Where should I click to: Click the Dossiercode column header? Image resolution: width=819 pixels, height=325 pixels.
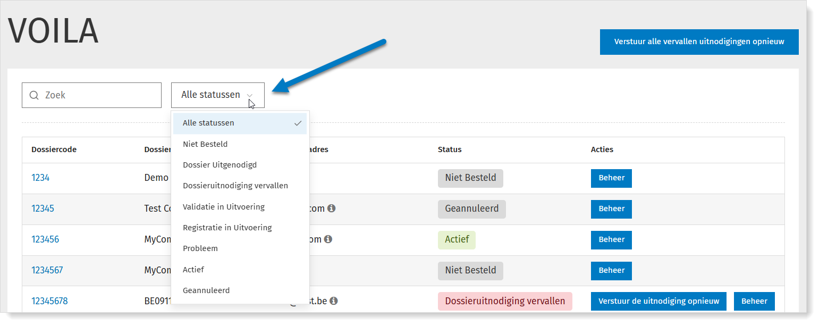tap(54, 149)
